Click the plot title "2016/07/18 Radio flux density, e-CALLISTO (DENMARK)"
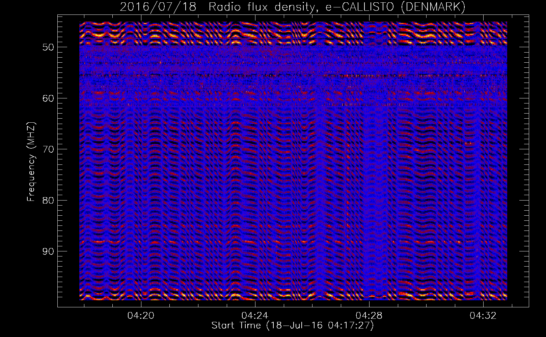The image size is (546, 337). coord(293,7)
